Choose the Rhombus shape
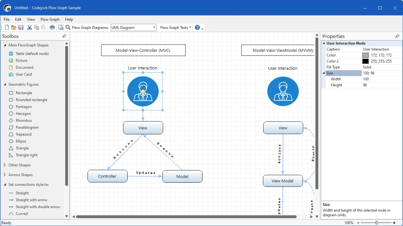Viewport: 403px width, 226px height. [24, 121]
